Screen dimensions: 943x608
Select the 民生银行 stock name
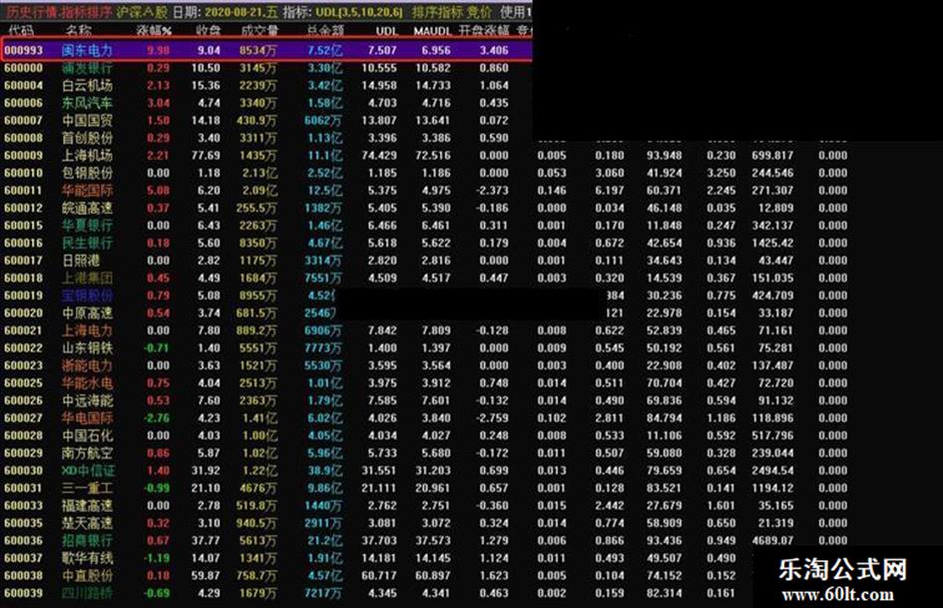pyautogui.click(x=87, y=243)
